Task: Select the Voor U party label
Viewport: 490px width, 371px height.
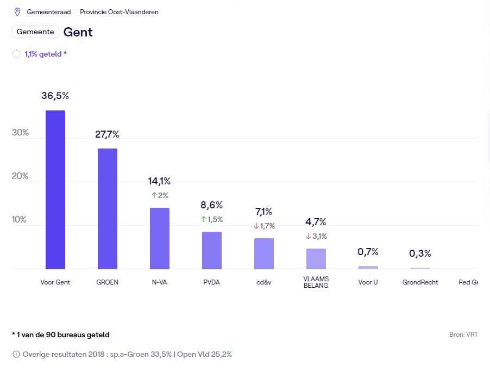Action: pos(368,282)
